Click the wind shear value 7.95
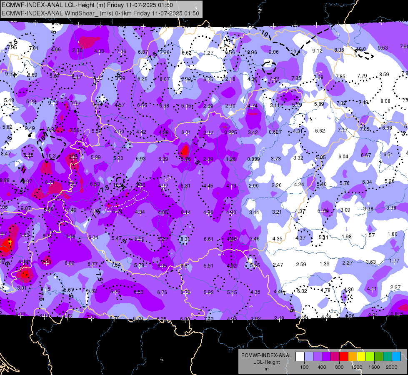This screenshot has width=408, height=375. coord(12,47)
